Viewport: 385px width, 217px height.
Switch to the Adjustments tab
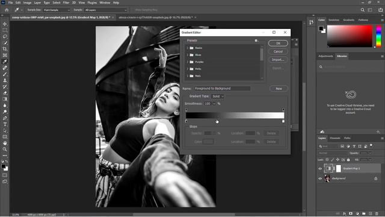(x=325, y=56)
